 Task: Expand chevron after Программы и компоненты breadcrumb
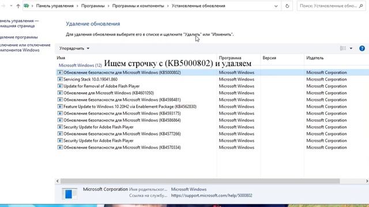168,6
